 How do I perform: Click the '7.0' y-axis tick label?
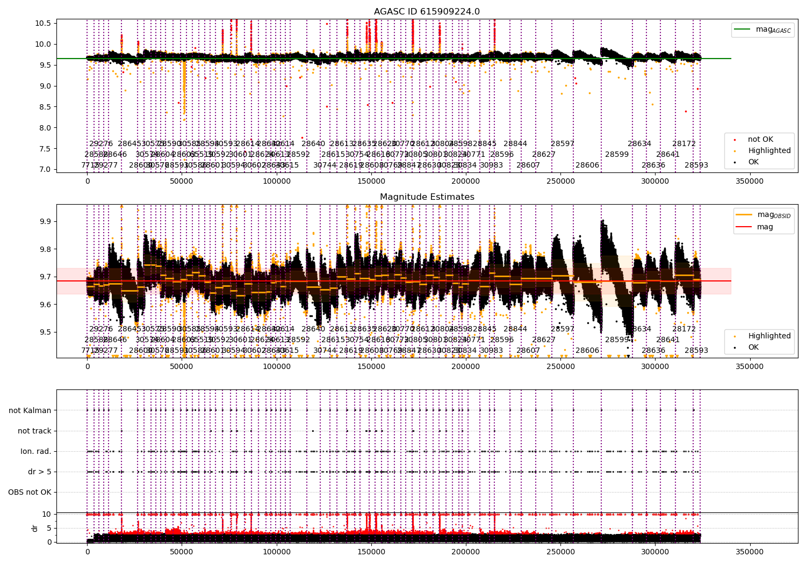tap(45, 169)
